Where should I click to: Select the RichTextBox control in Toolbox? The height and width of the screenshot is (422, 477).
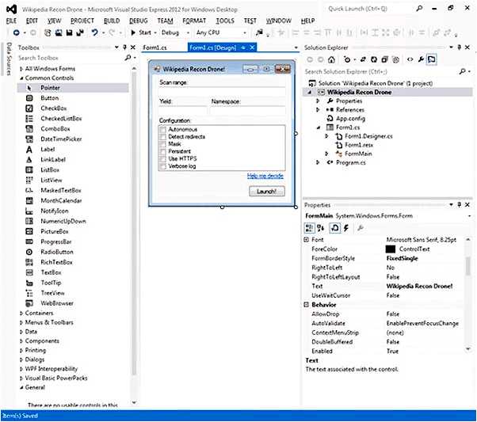56,262
